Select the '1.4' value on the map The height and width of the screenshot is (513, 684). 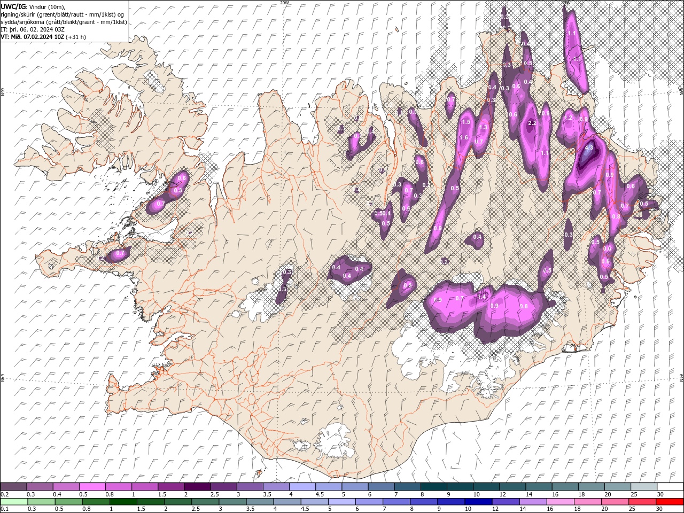click(x=481, y=297)
